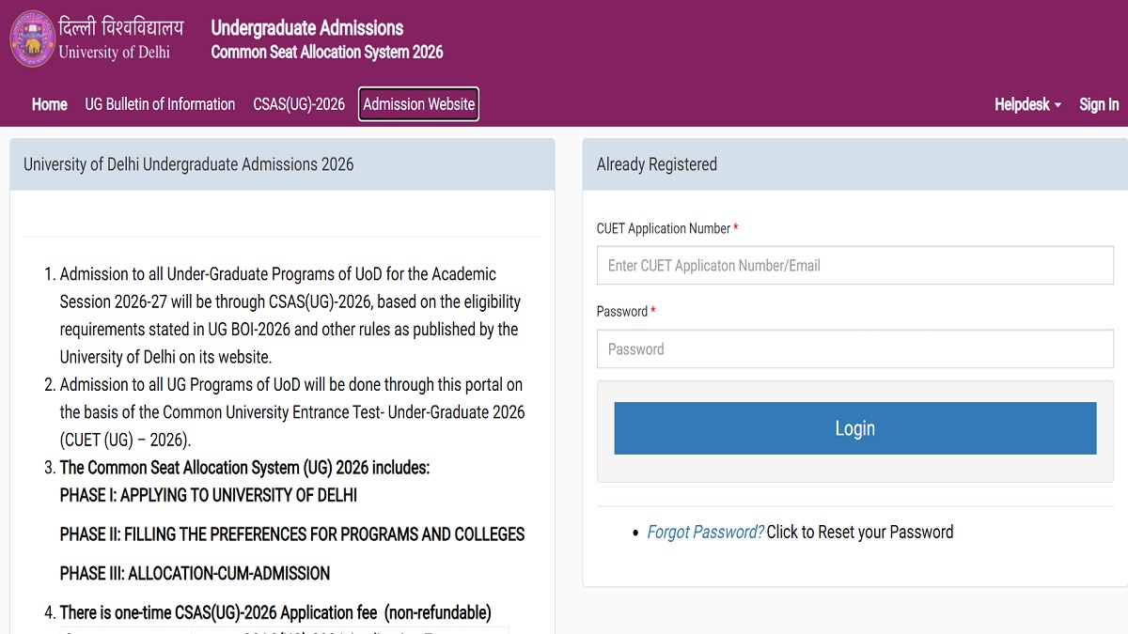
Task: Go to the Home menu item
Action: coord(49,104)
